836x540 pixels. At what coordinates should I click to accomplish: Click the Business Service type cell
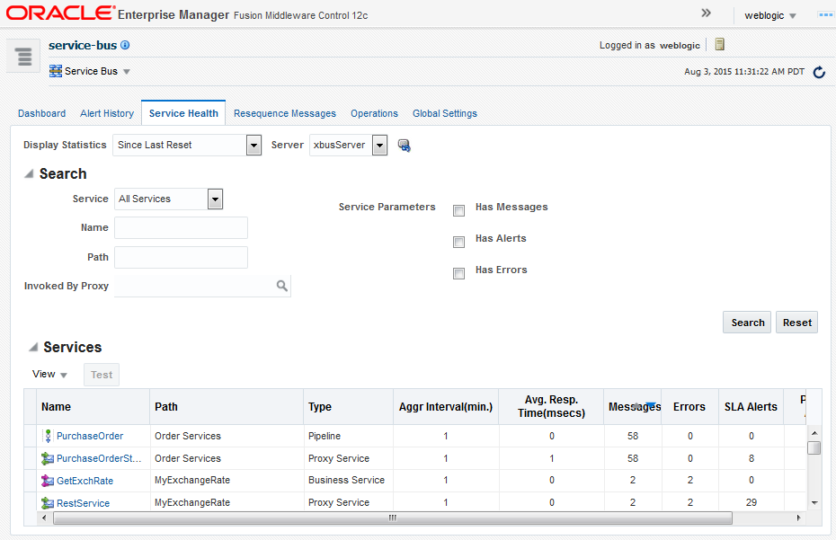(x=347, y=480)
